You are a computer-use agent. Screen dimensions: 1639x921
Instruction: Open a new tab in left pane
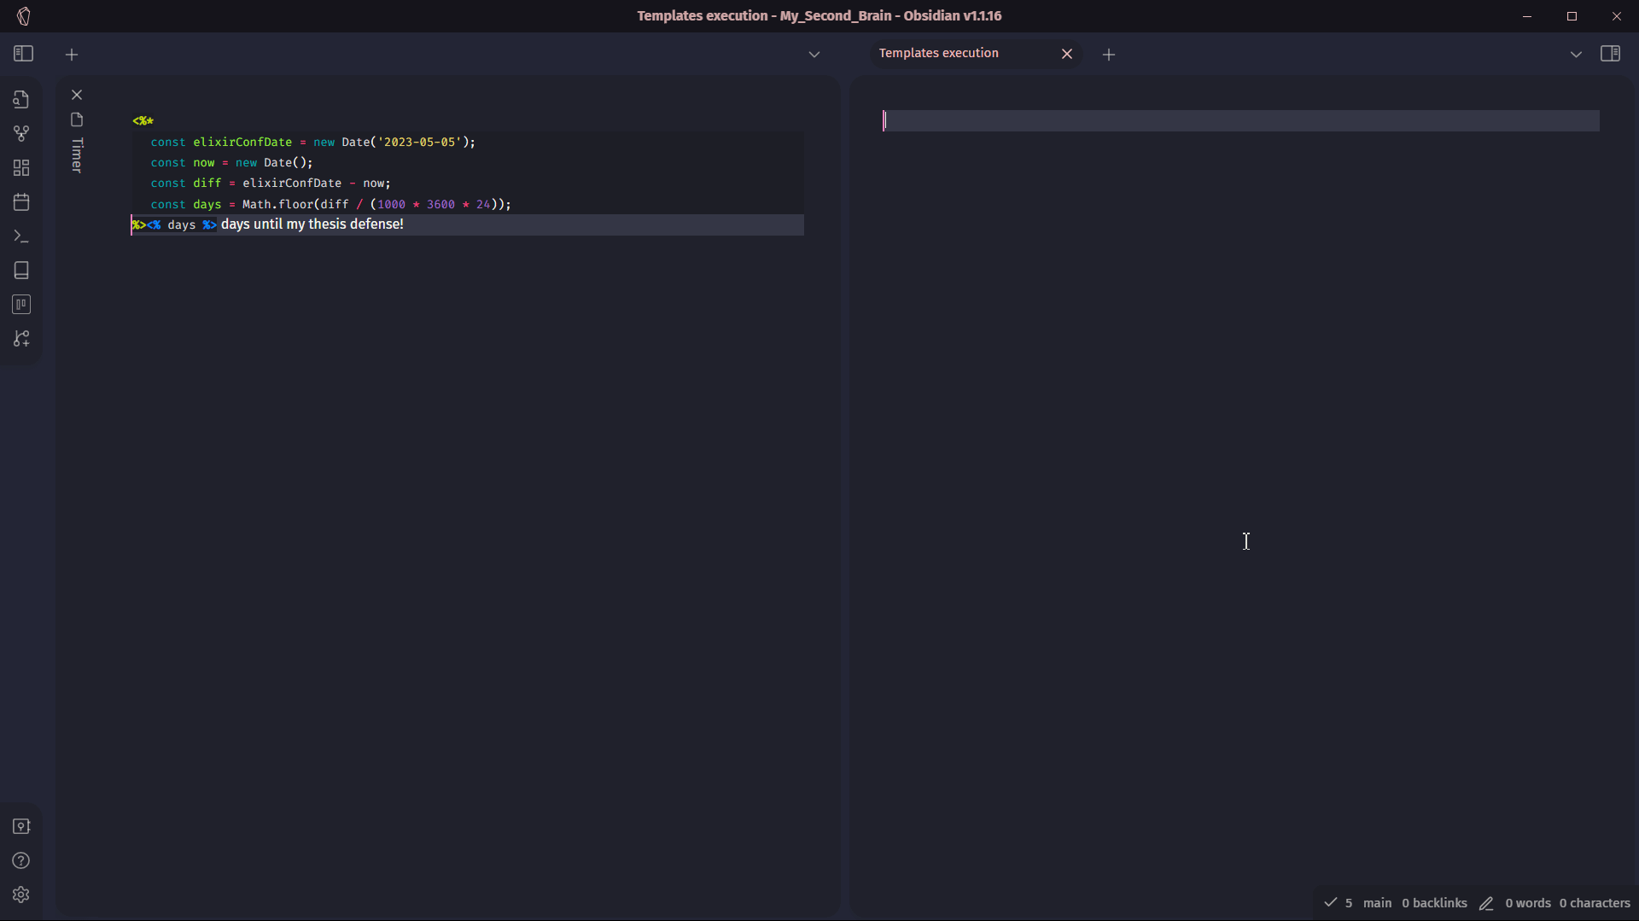pos(72,55)
